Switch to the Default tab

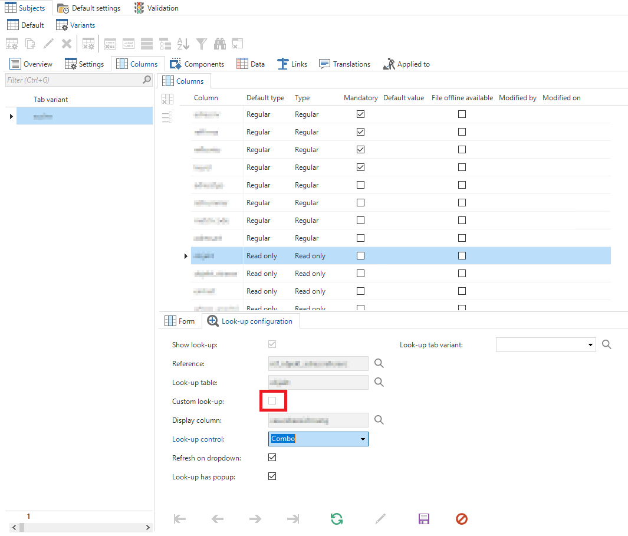(x=25, y=25)
